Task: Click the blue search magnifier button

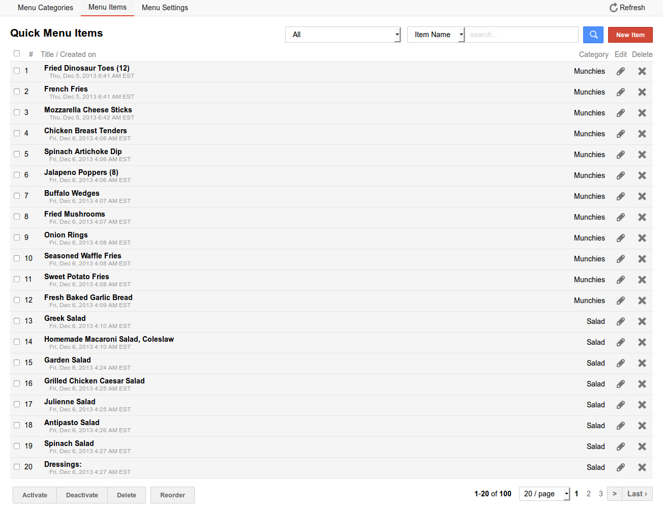Action: pyautogui.click(x=593, y=35)
